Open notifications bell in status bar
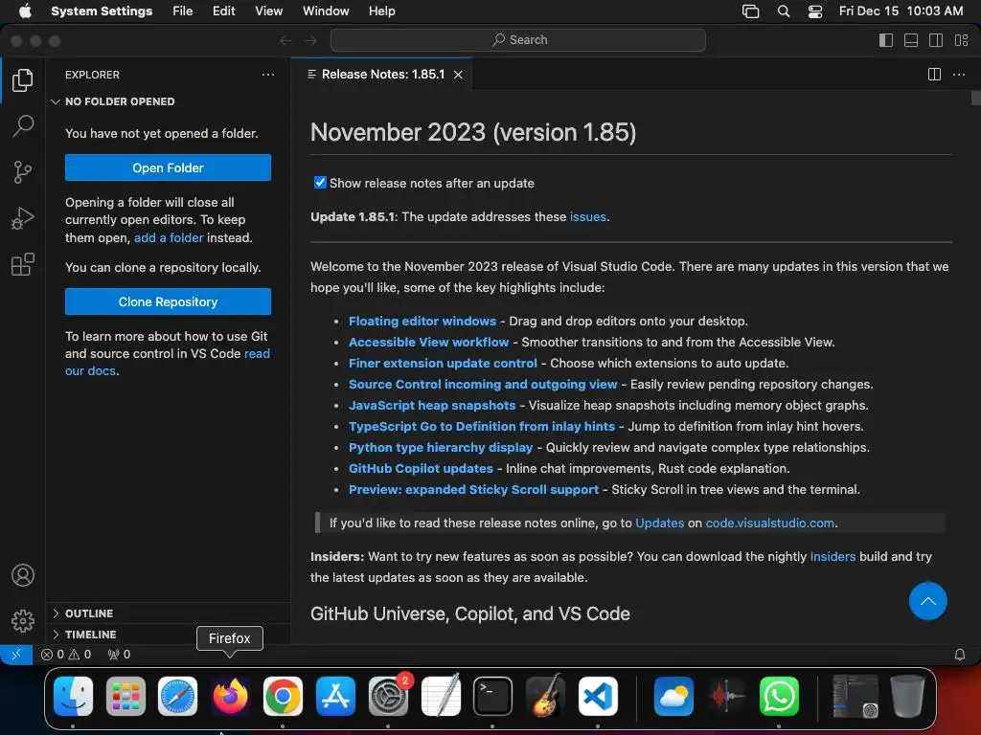 click(x=959, y=655)
